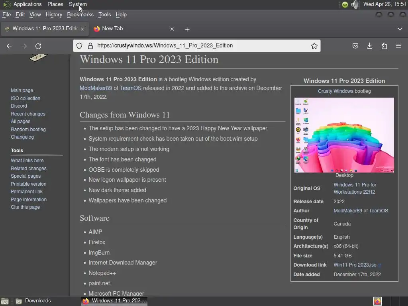
Task: Open the clock showing Wed Apr 26
Action: (x=384, y=4)
